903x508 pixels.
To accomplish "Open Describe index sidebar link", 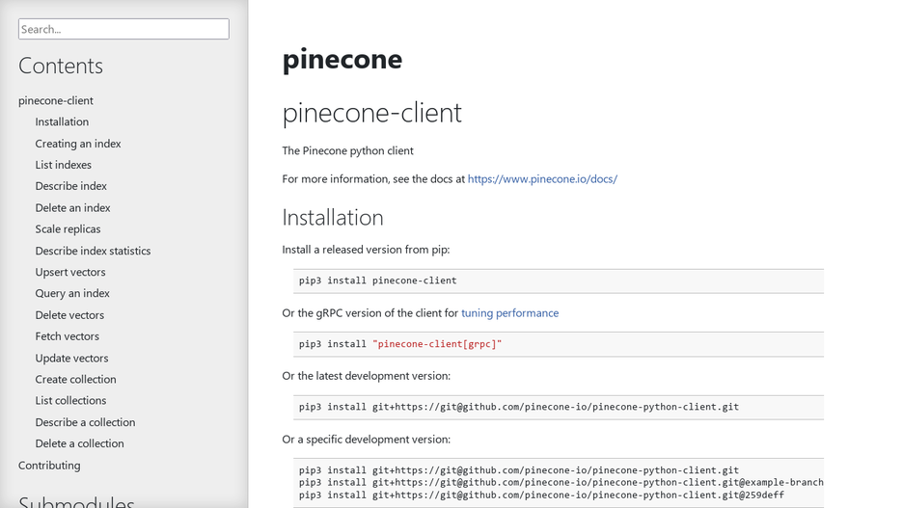I will (70, 186).
